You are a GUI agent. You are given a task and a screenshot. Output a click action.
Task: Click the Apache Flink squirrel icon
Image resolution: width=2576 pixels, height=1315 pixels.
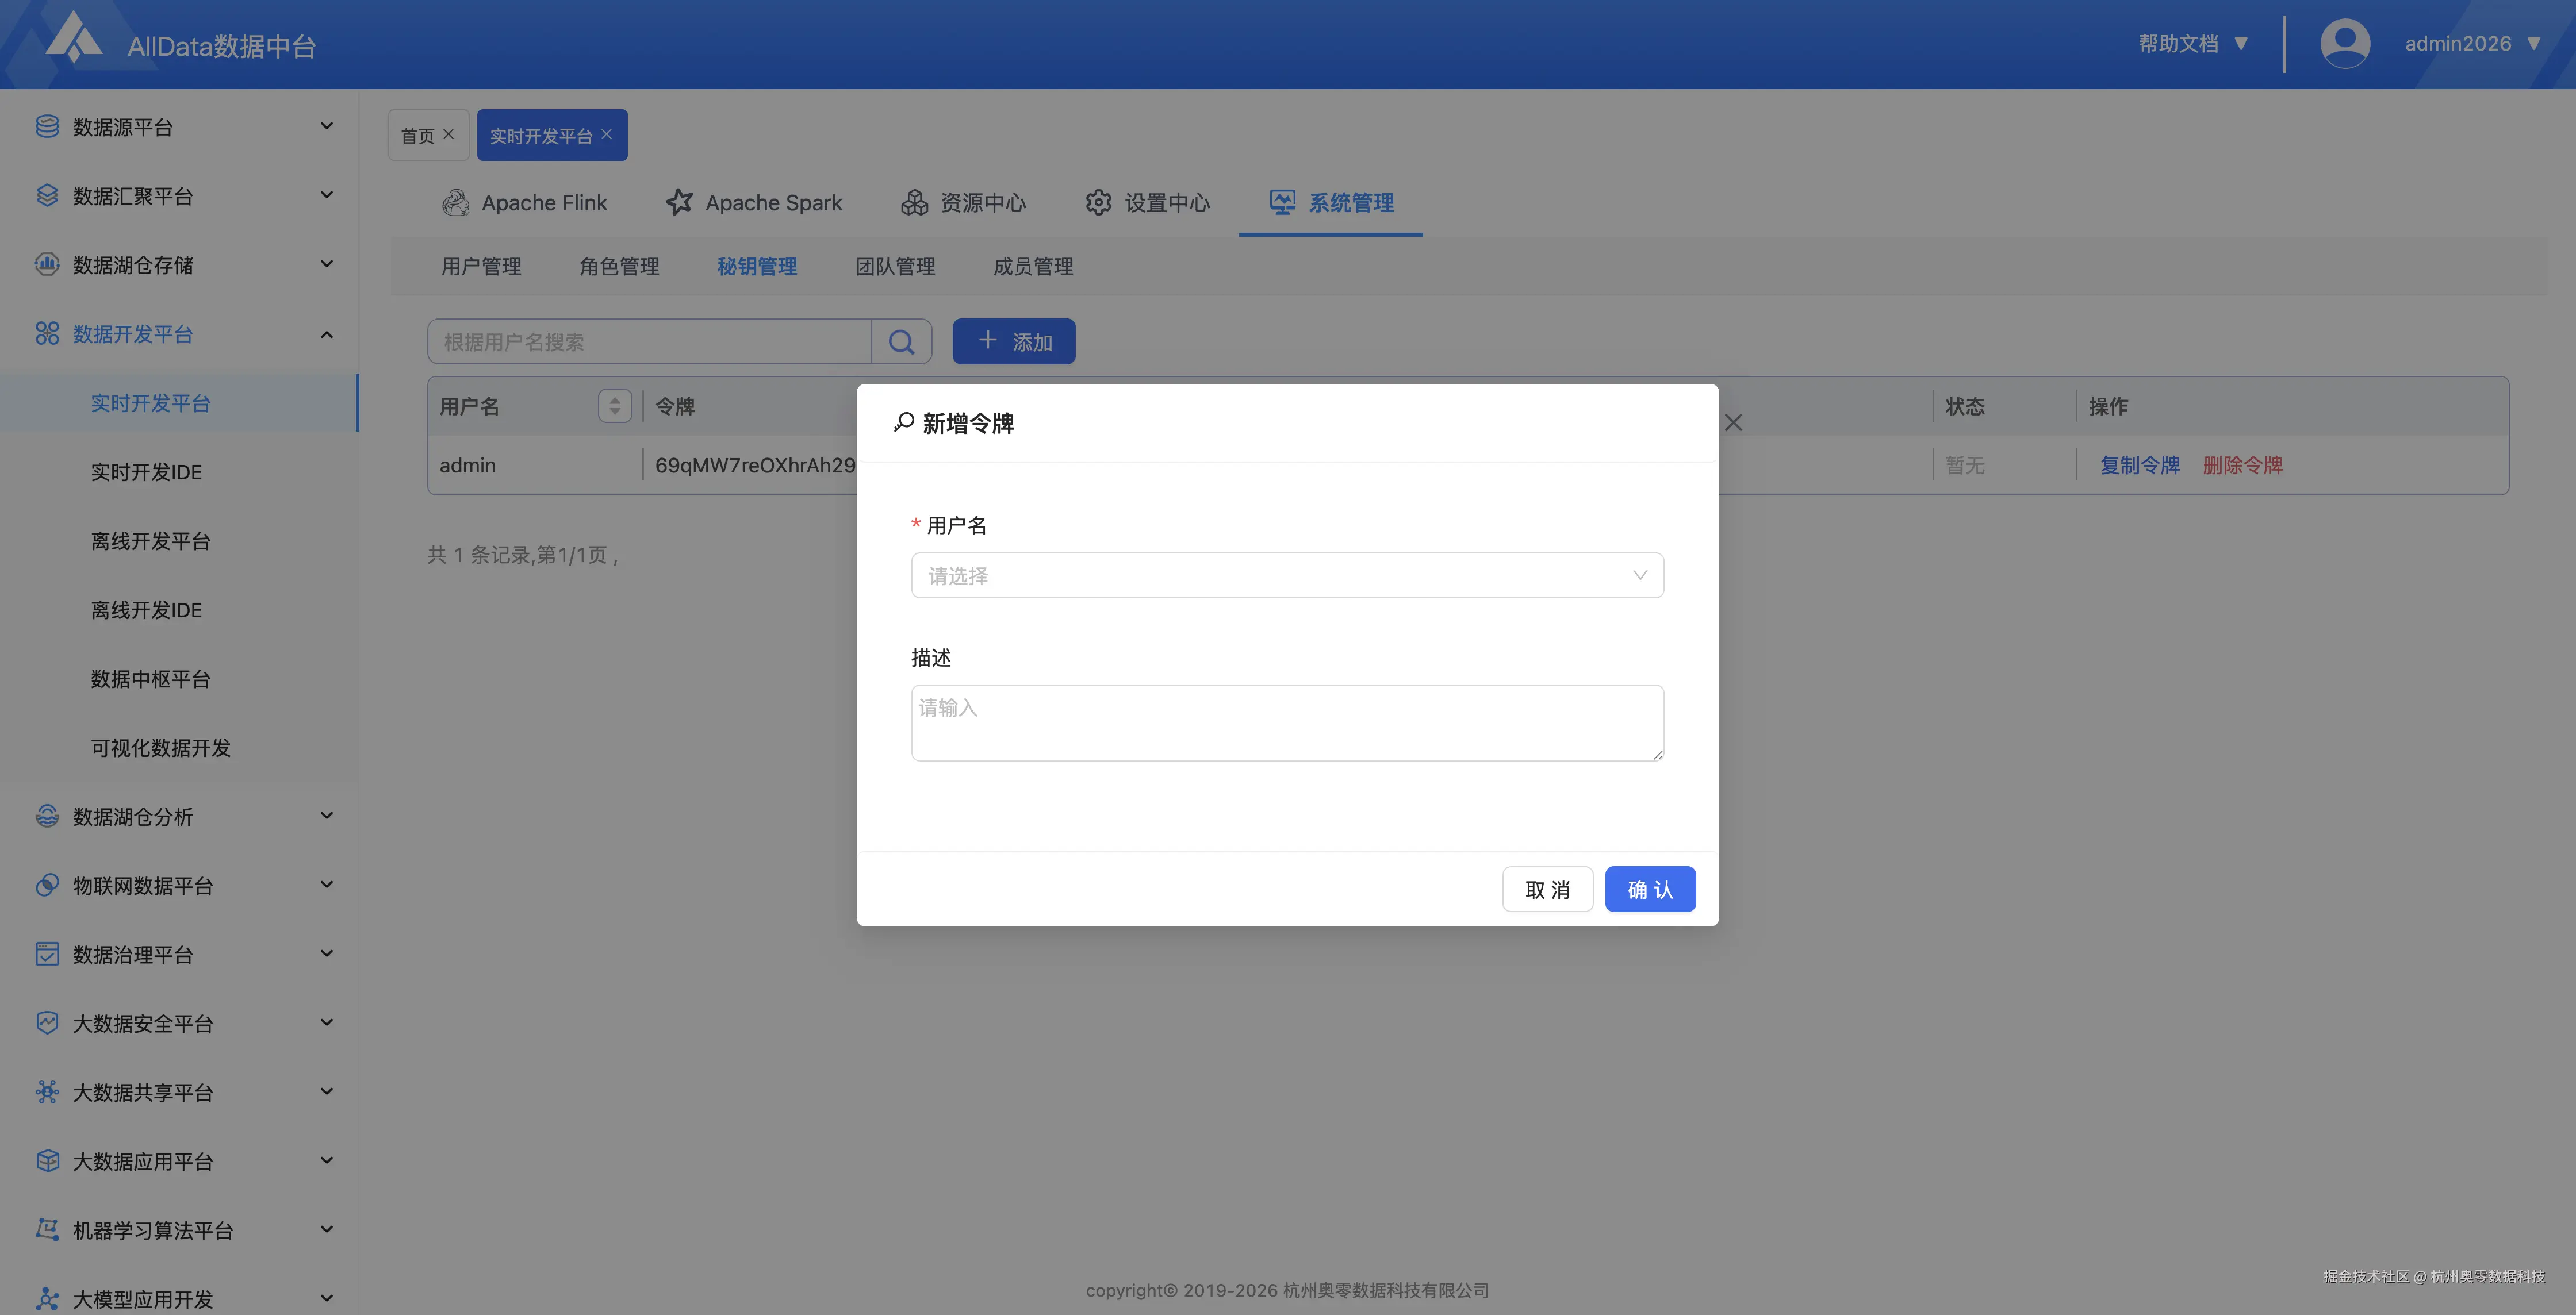[456, 202]
